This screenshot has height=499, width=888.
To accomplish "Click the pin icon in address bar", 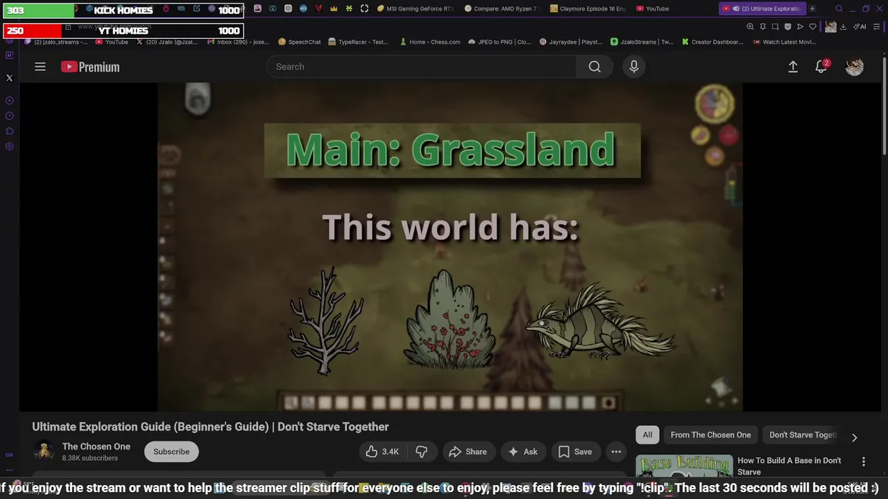I will [x=762, y=27].
